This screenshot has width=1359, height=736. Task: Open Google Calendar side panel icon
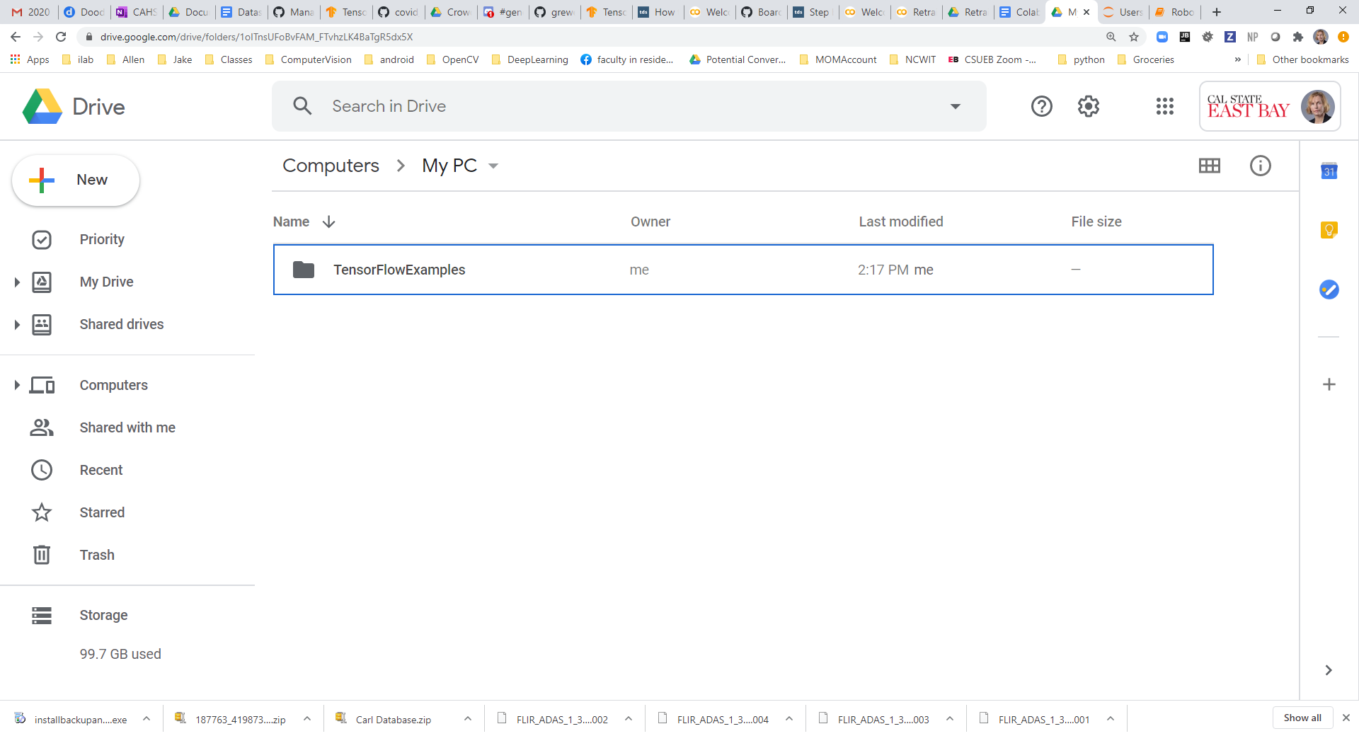1329,171
